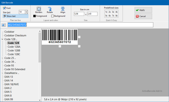
Task: Click the barcode text field containing 402345607072
Action: pyautogui.click(x=80, y=25)
